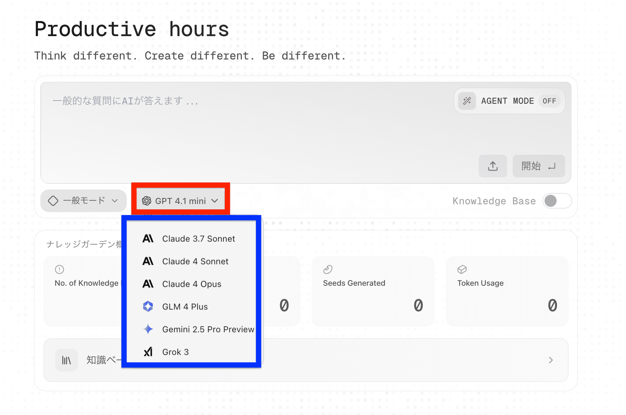Click the Token Usage card label

point(480,283)
